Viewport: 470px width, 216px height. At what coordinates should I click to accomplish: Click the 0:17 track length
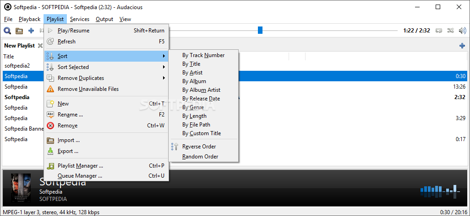(461, 139)
